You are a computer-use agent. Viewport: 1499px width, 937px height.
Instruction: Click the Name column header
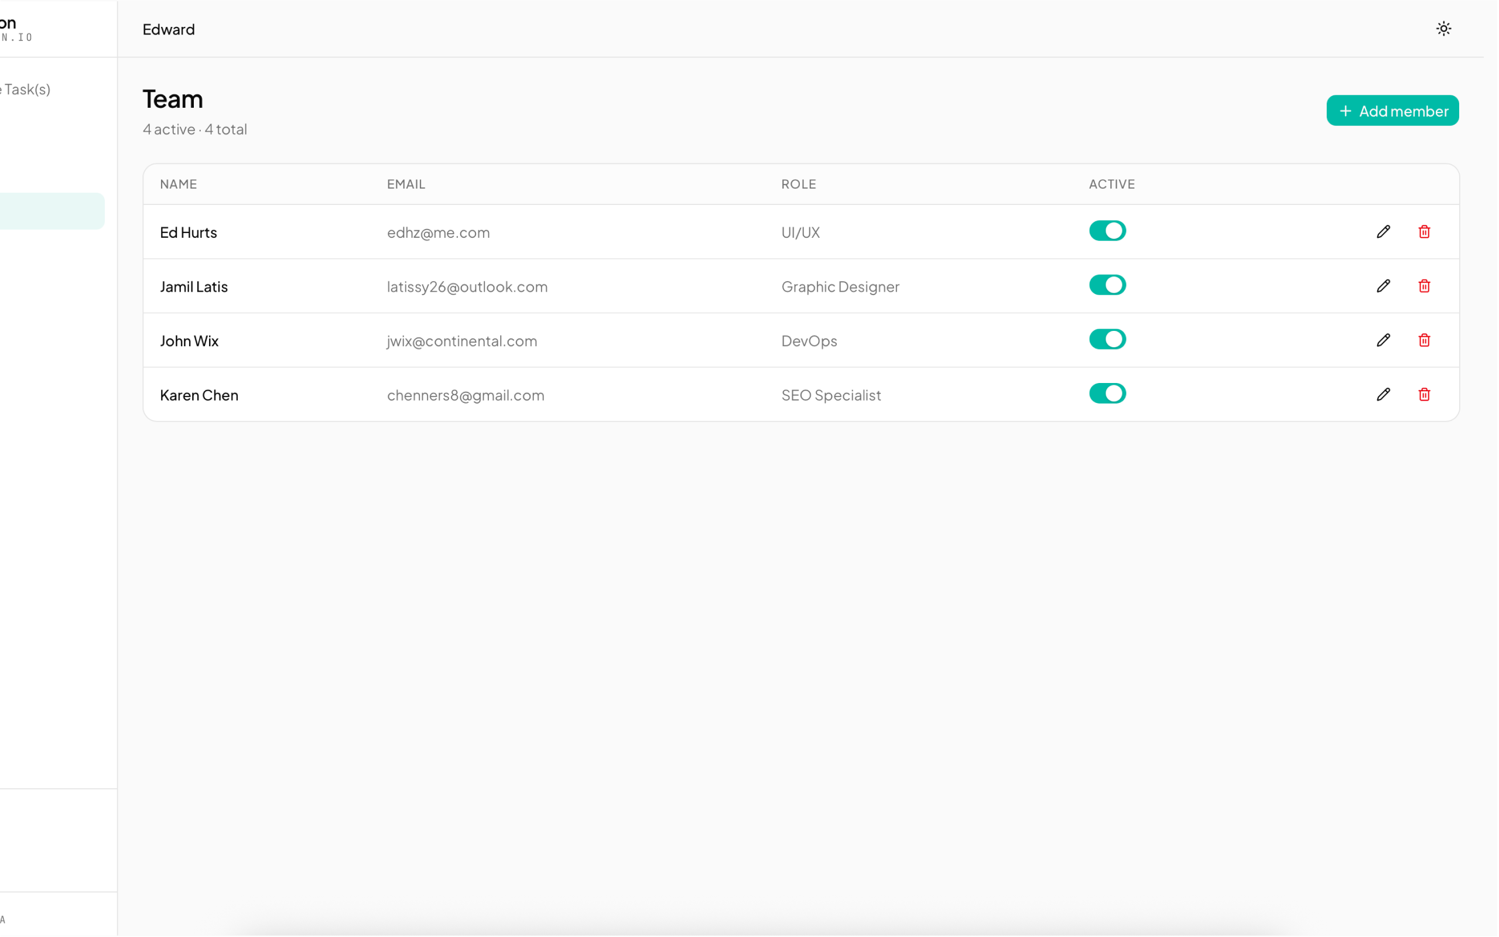(179, 184)
